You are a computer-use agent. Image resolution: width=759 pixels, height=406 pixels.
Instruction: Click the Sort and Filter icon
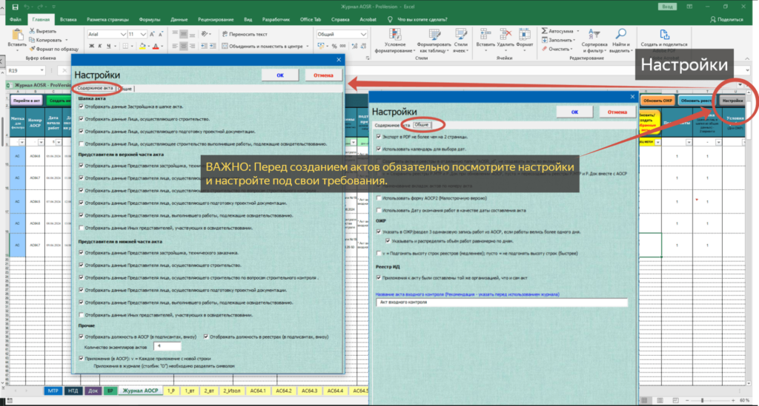coord(594,34)
